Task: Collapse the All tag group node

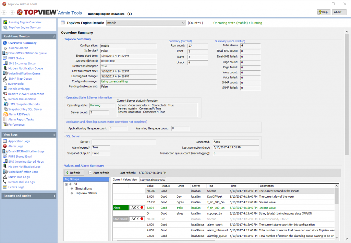Action: click(66, 184)
